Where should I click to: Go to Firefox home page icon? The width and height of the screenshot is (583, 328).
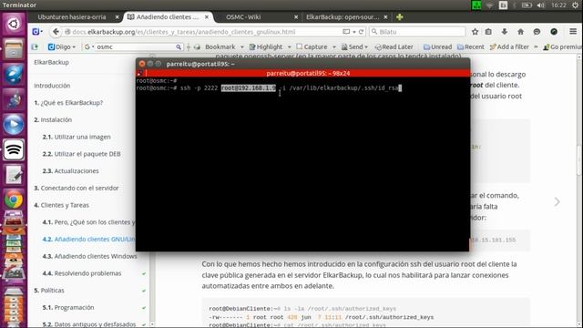(520, 32)
